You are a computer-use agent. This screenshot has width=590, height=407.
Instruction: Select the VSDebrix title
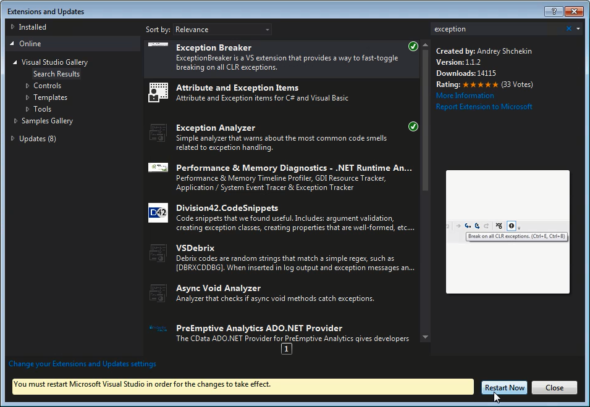[195, 248]
